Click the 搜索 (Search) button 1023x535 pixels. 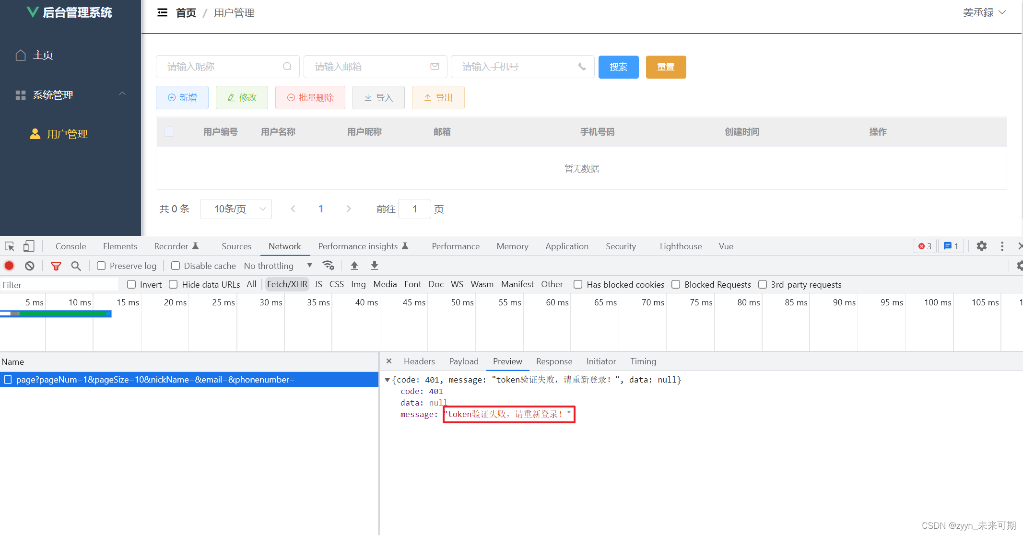point(618,66)
